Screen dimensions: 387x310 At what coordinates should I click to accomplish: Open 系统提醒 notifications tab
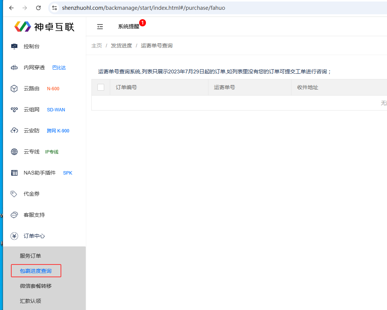[129, 27]
